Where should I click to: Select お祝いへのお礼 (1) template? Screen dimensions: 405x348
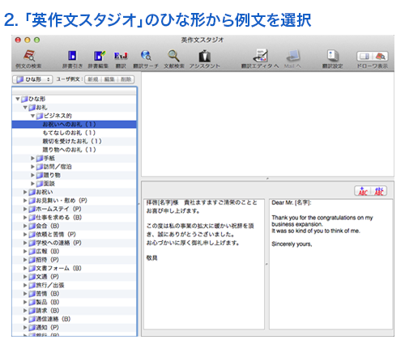coord(75,125)
